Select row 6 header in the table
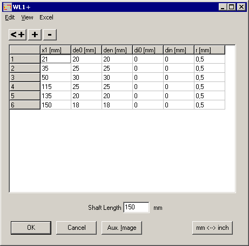Screen dimensions: 249x246 pos(25,105)
